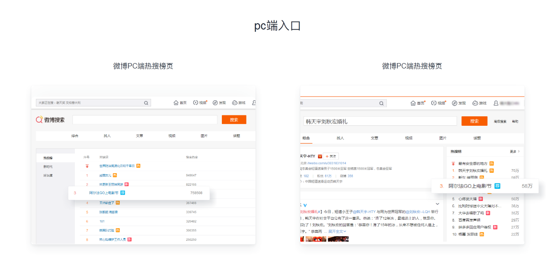The width and height of the screenshot is (550, 277).
Task: Select 综合 tab on the hot-list table page
Action: [75, 136]
